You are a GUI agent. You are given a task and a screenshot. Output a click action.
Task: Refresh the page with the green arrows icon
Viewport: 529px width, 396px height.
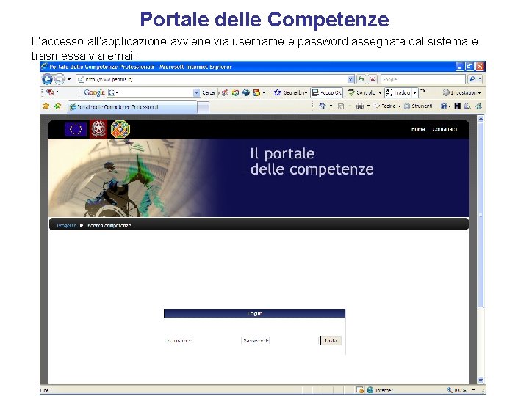pos(361,79)
